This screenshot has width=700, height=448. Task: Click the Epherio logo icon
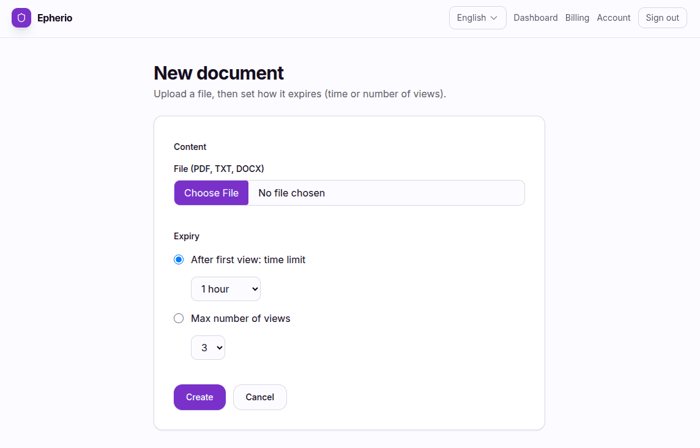[21, 18]
